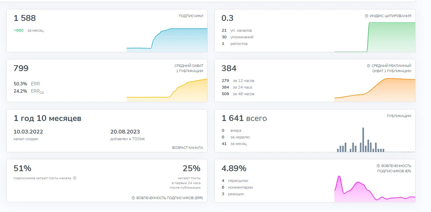Click the magenta subscriber engagement (ER) chart
The height and width of the screenshot is (212, 431).
(x=375, y=189)
